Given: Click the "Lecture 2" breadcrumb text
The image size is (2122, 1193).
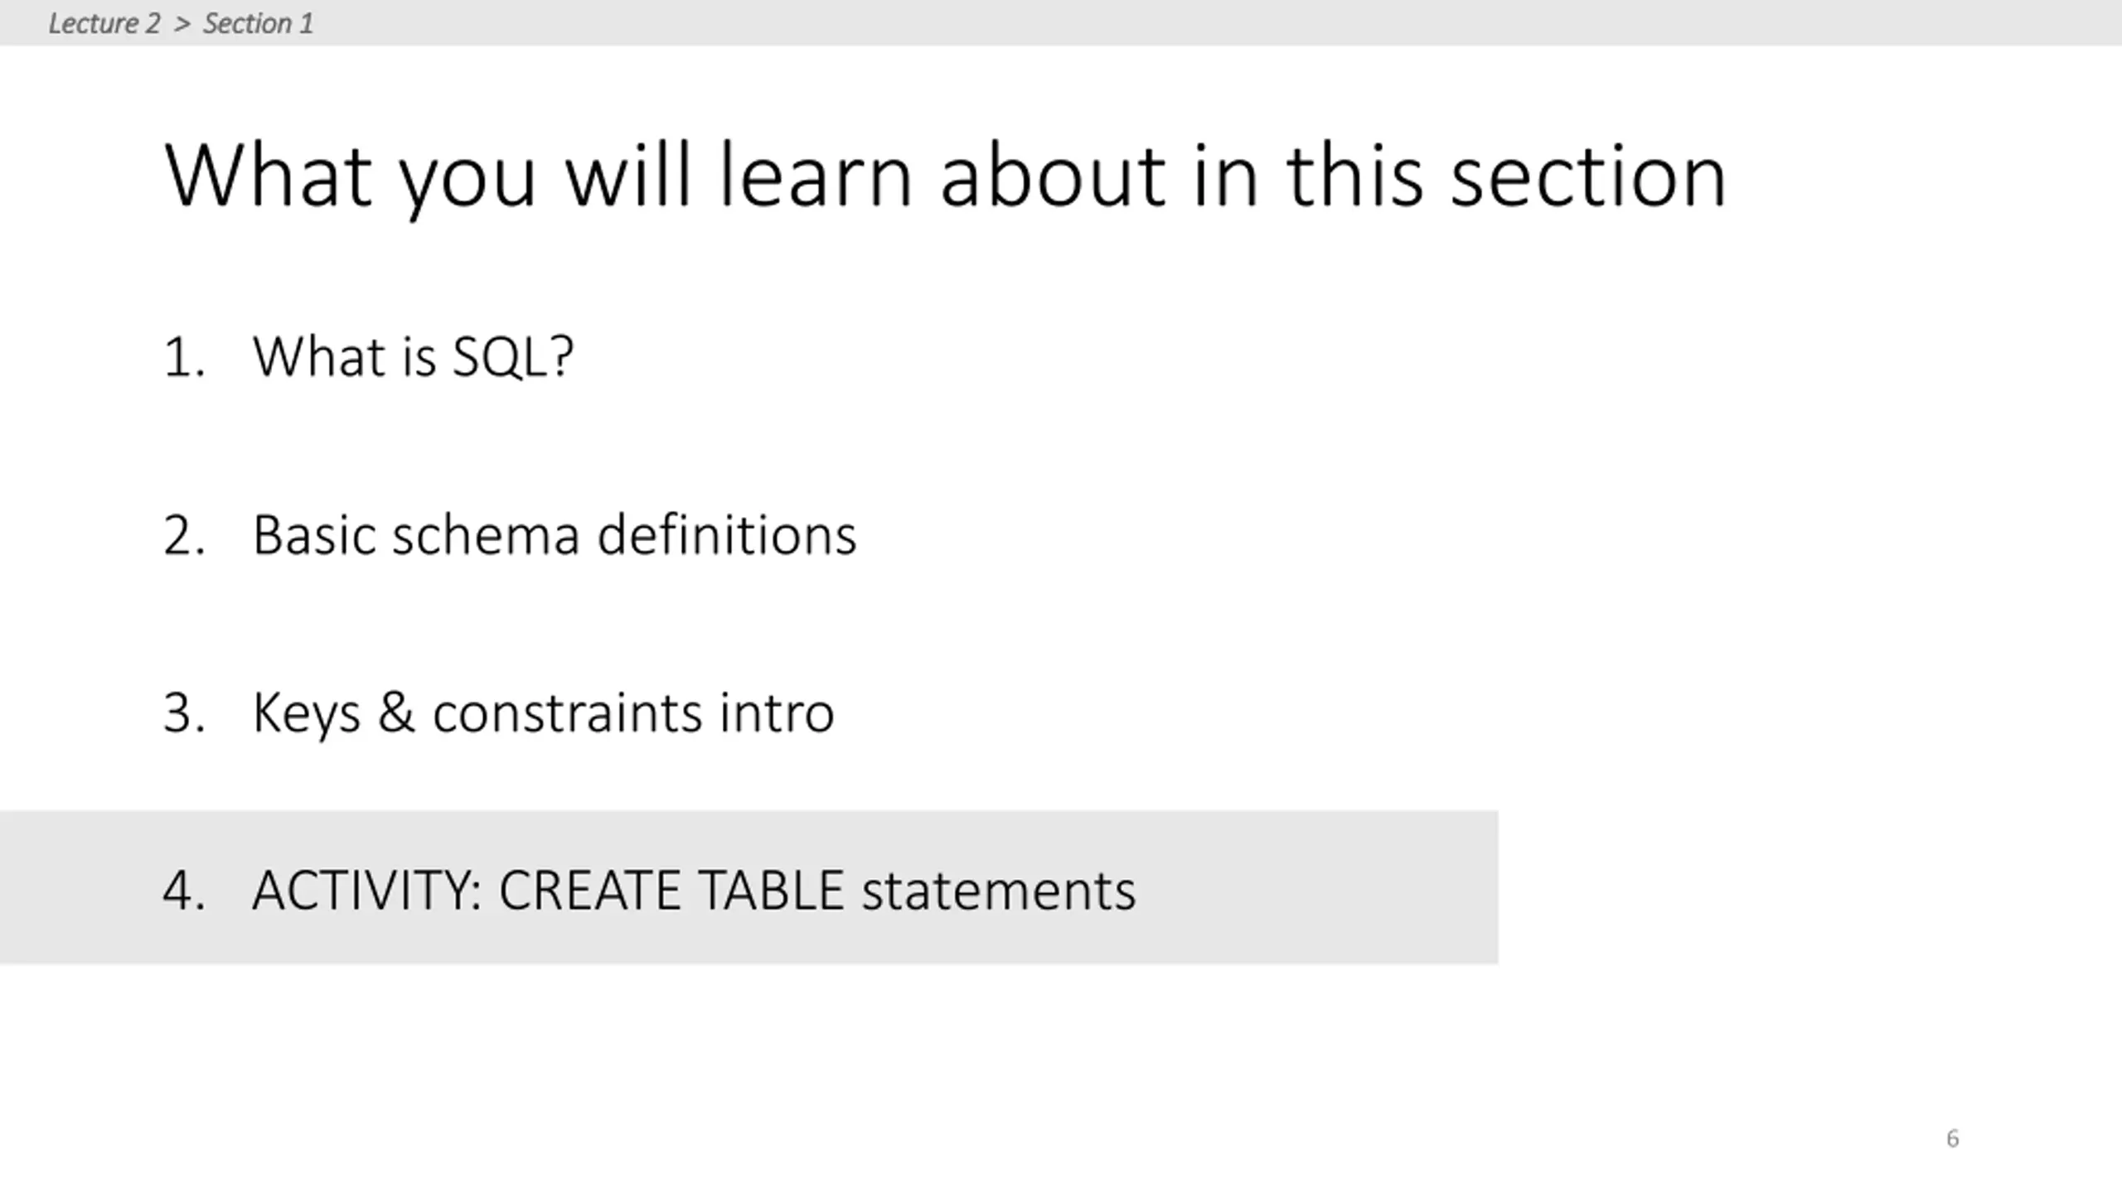Looking at the screenshot, I should (x=104, y=23).
